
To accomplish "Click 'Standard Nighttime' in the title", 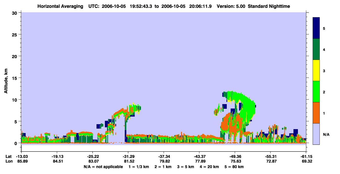I will (269, 6).
